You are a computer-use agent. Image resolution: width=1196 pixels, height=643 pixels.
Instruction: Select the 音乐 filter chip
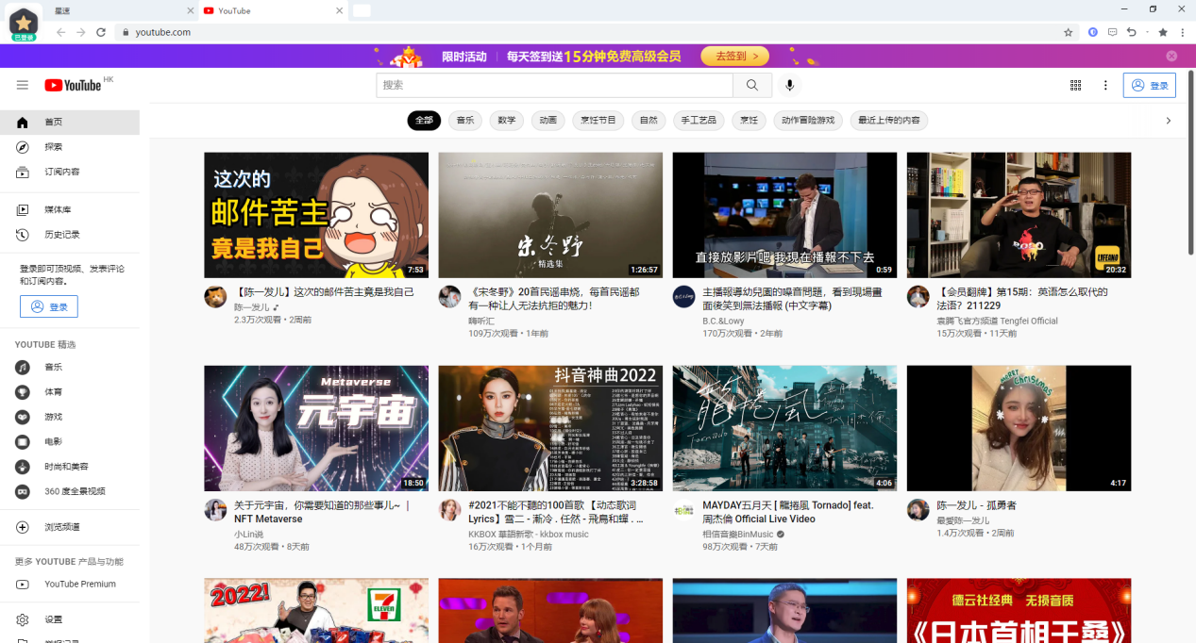click(x=465, y=121)
